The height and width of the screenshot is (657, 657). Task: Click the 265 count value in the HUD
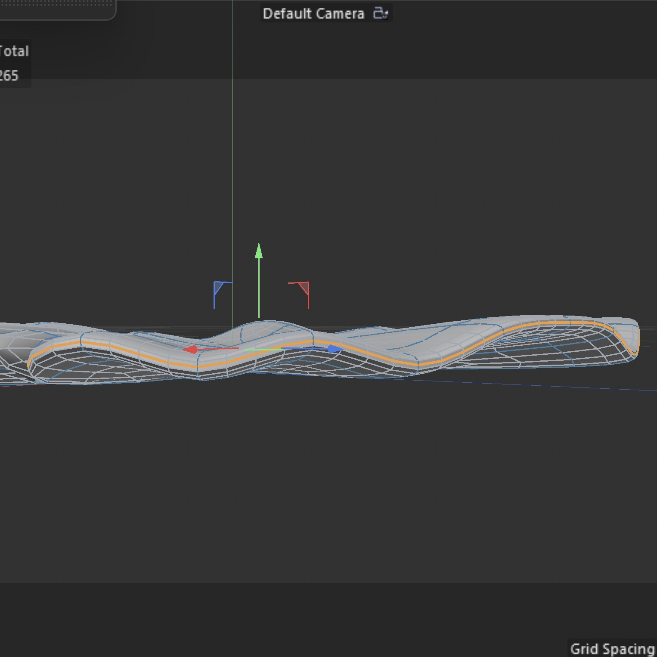[x=9, y=76]
